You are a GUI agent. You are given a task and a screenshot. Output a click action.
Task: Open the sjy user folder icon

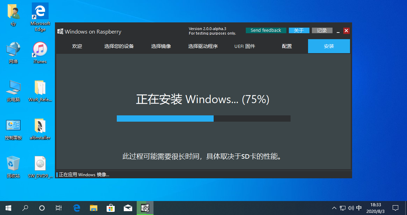pyautogui.click(x=13, y=15)
